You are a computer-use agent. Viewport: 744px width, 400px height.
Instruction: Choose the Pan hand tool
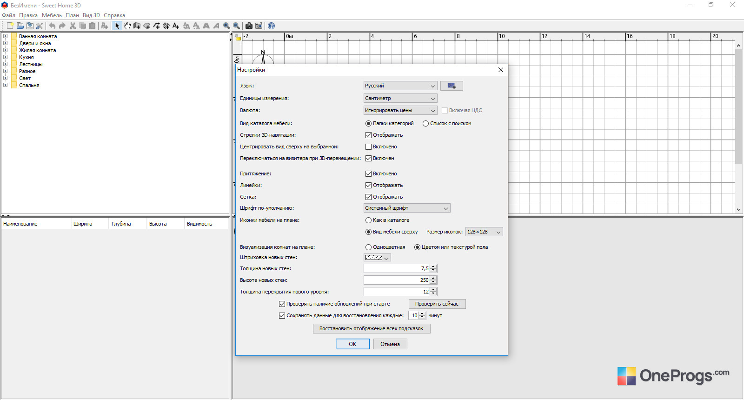coord(127,26)
